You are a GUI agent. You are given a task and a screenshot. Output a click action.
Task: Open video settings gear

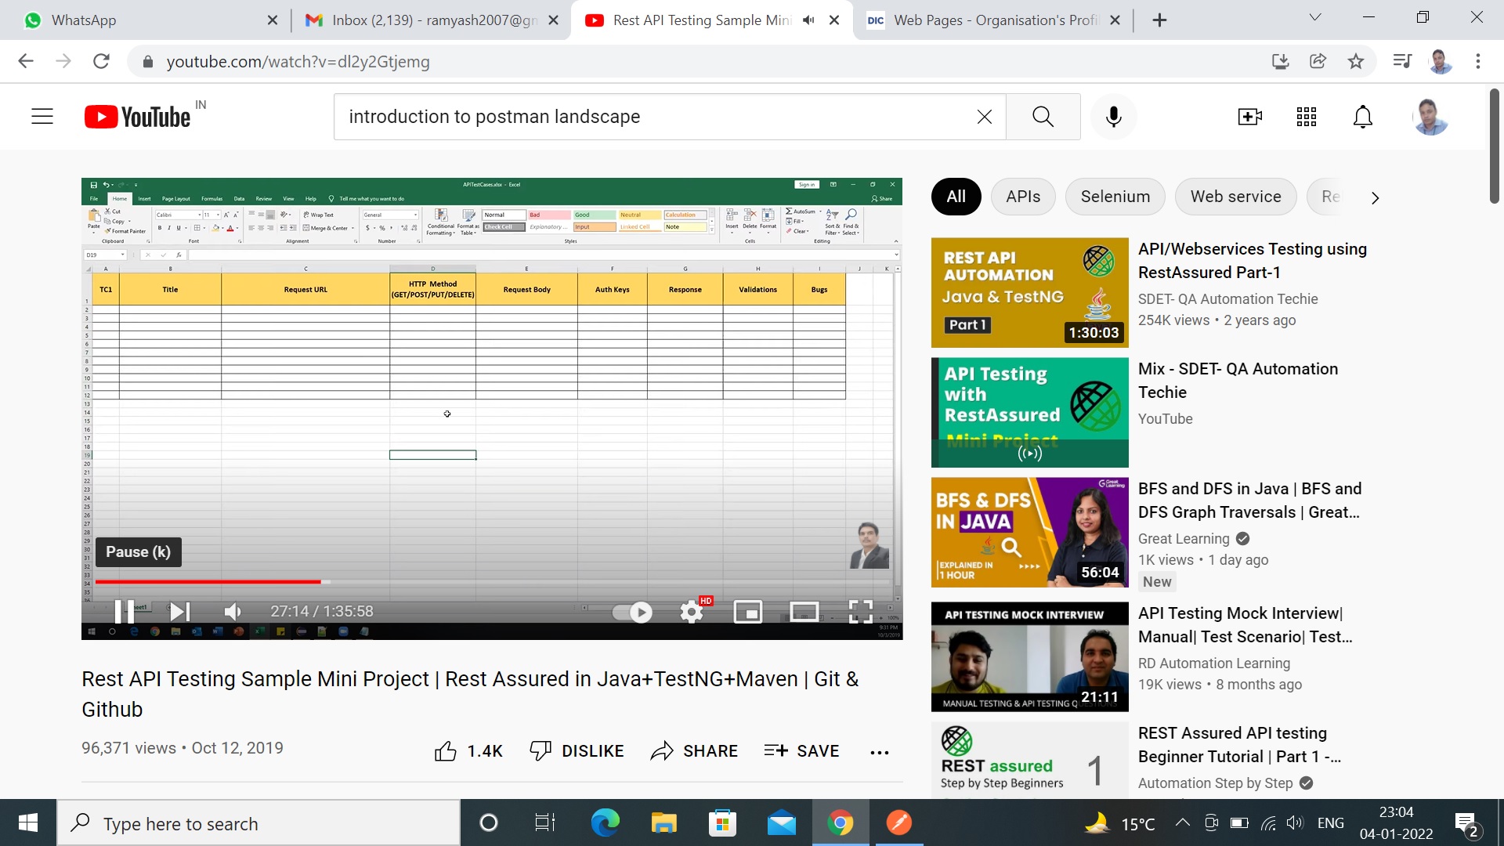tap(692, 612)
